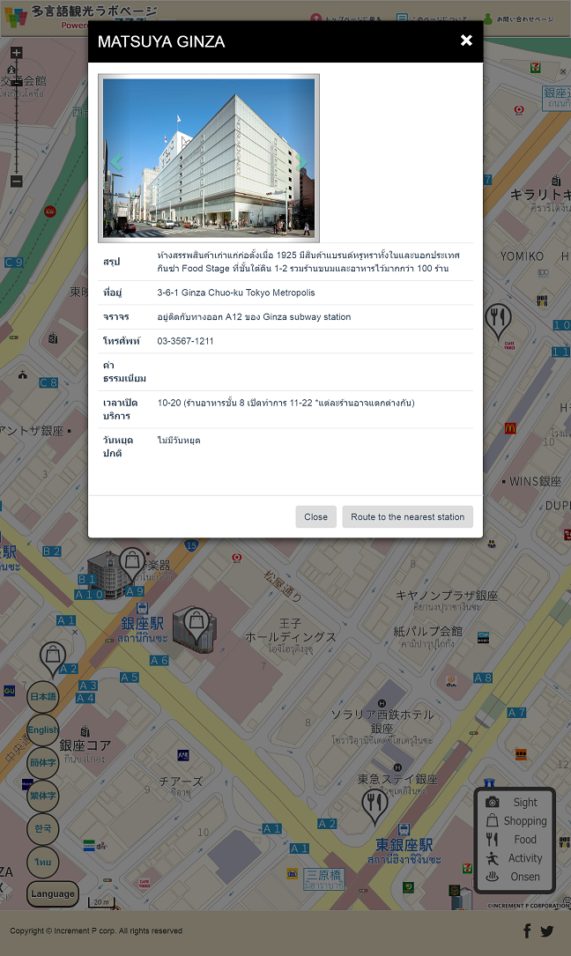Image resolution: width=571 pixels, height=956 pixels.
Task: Click the MATSUYA GINZA dialog title
Action: (161, 41)
